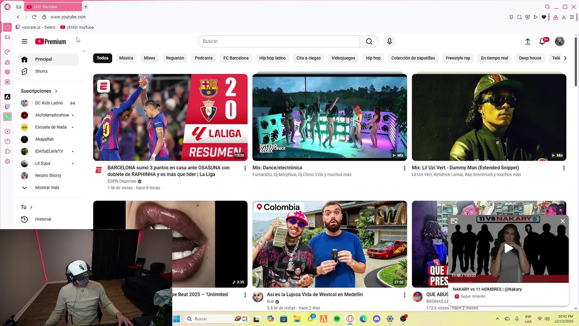579x326 pixels.
Task: Show more category chips with arrow
Action: [x=565, y=58]
